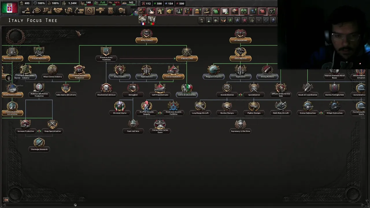
Task: Click the 36% resource bar
Action: tap(115, 3)
